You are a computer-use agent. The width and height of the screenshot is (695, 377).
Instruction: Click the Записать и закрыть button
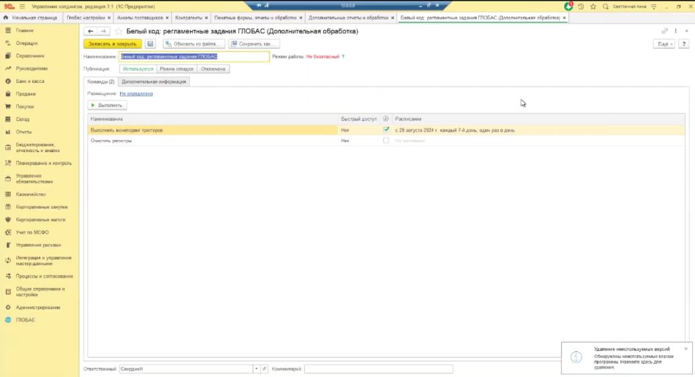coord(112,44)
